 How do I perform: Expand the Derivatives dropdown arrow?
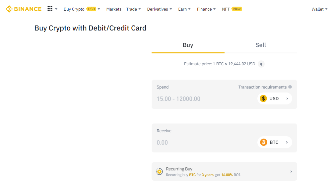pos(171,9)
